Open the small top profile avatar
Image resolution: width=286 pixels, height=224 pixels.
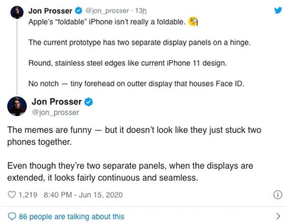[17, 12]
